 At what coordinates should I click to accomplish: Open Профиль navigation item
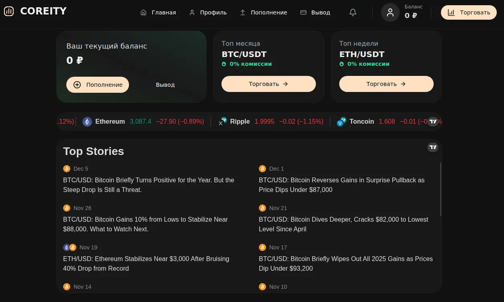pos(208,12)
